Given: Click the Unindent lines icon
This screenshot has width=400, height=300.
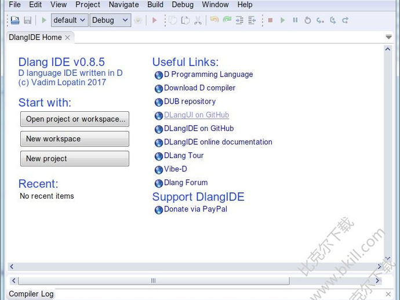Looking at the screenshot, I should coord(252,20).
